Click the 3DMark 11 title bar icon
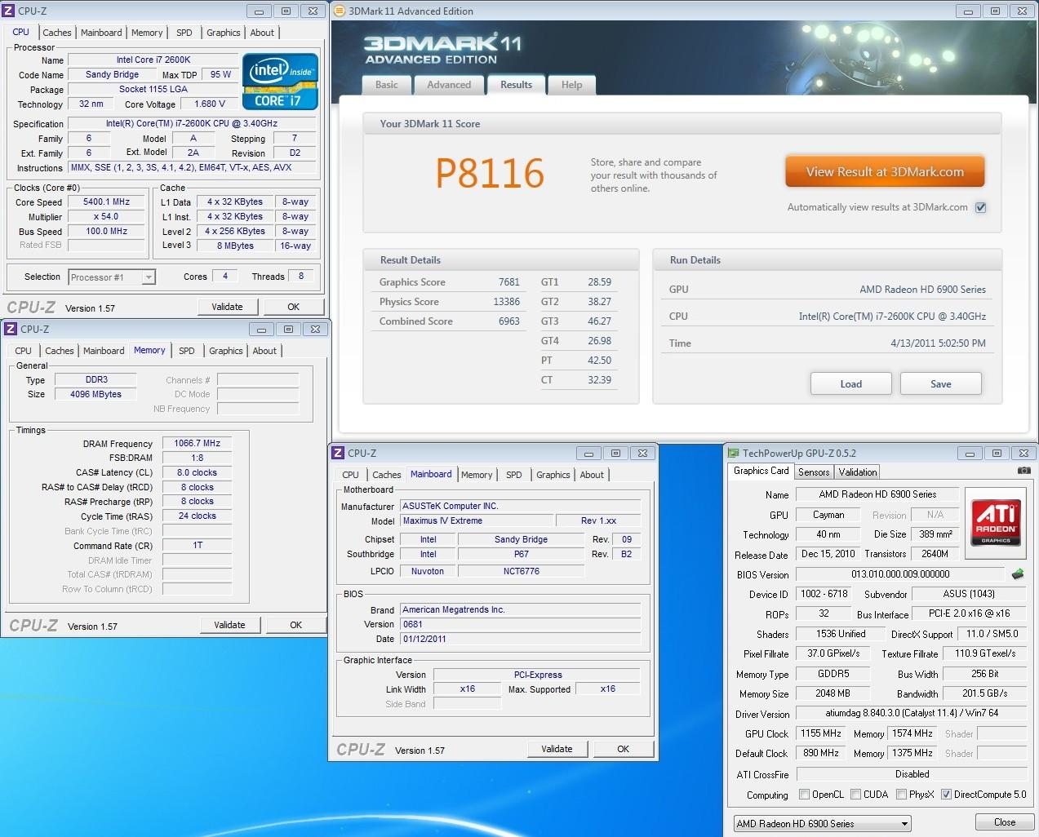This screenshot has width=1039, height=837. click(340, 11)
